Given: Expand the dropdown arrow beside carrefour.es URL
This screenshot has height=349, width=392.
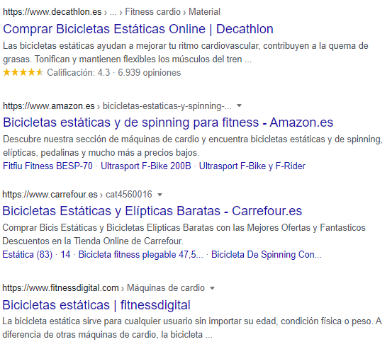Looking at the screenshot, I should point(159,195).
